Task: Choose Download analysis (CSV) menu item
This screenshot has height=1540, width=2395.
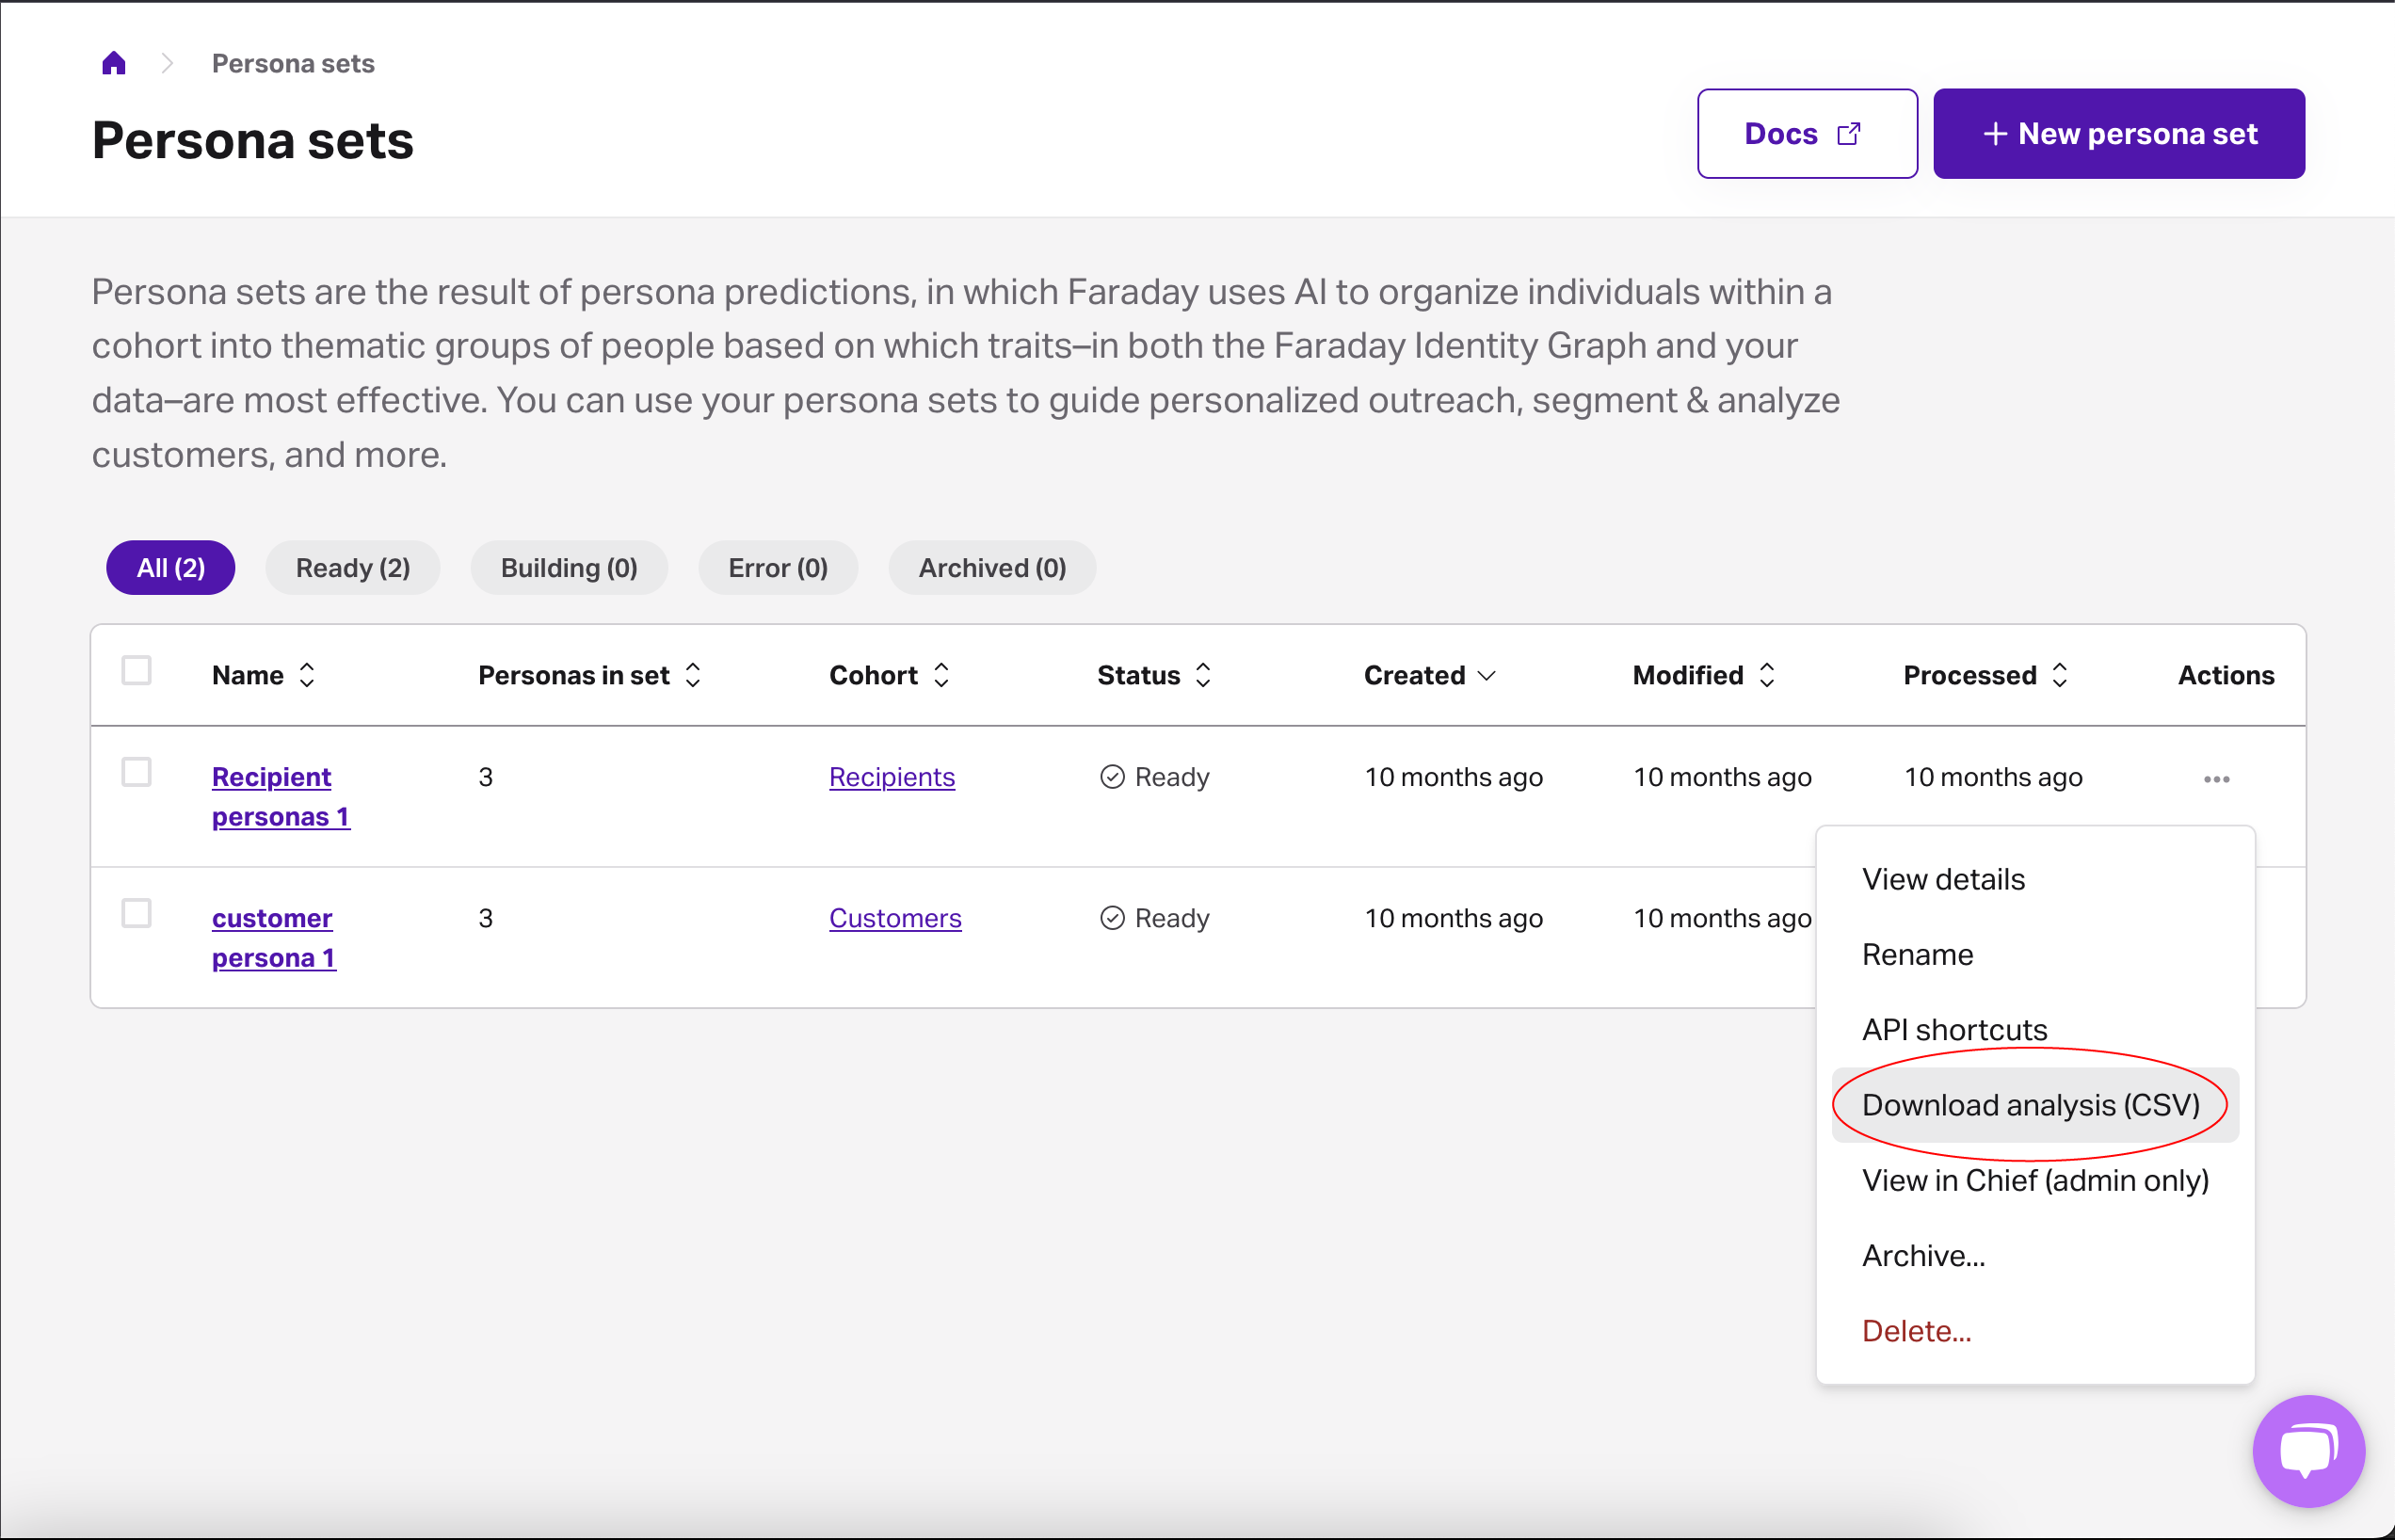Action: [2030, 1105]
